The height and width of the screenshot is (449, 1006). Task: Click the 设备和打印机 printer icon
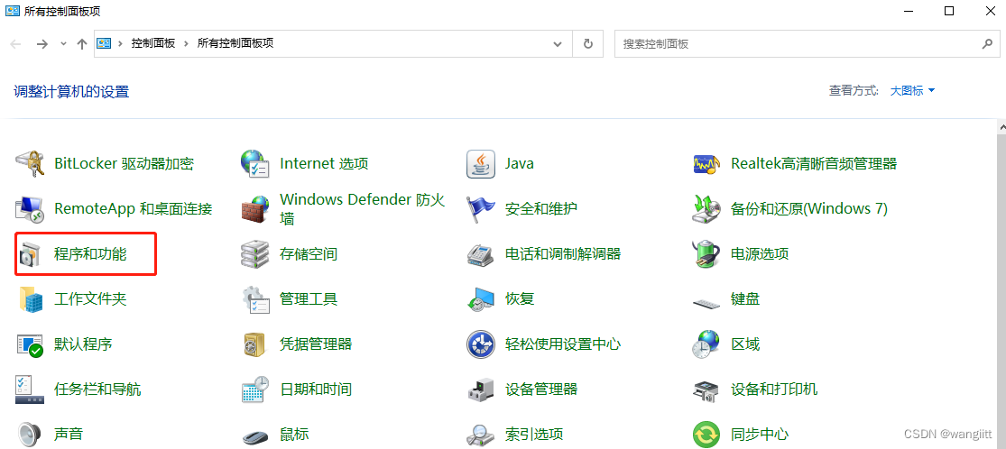point(706,389)
